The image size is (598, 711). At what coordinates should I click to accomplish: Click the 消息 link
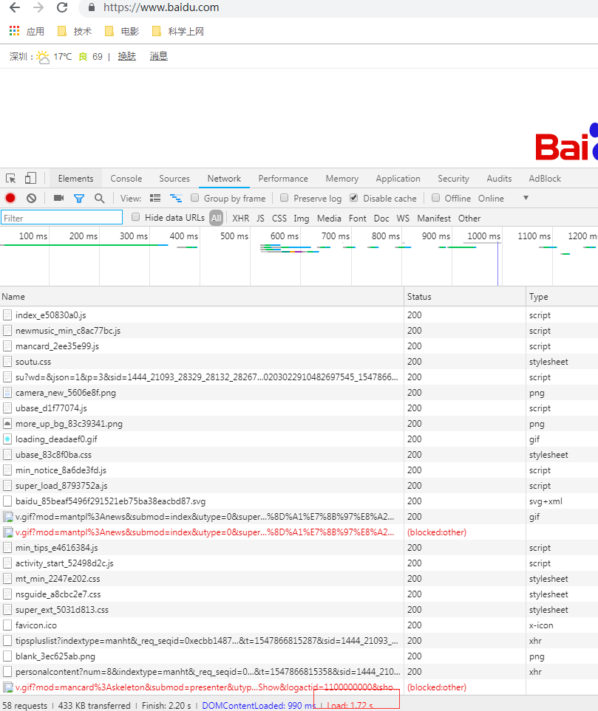point(158,56)
